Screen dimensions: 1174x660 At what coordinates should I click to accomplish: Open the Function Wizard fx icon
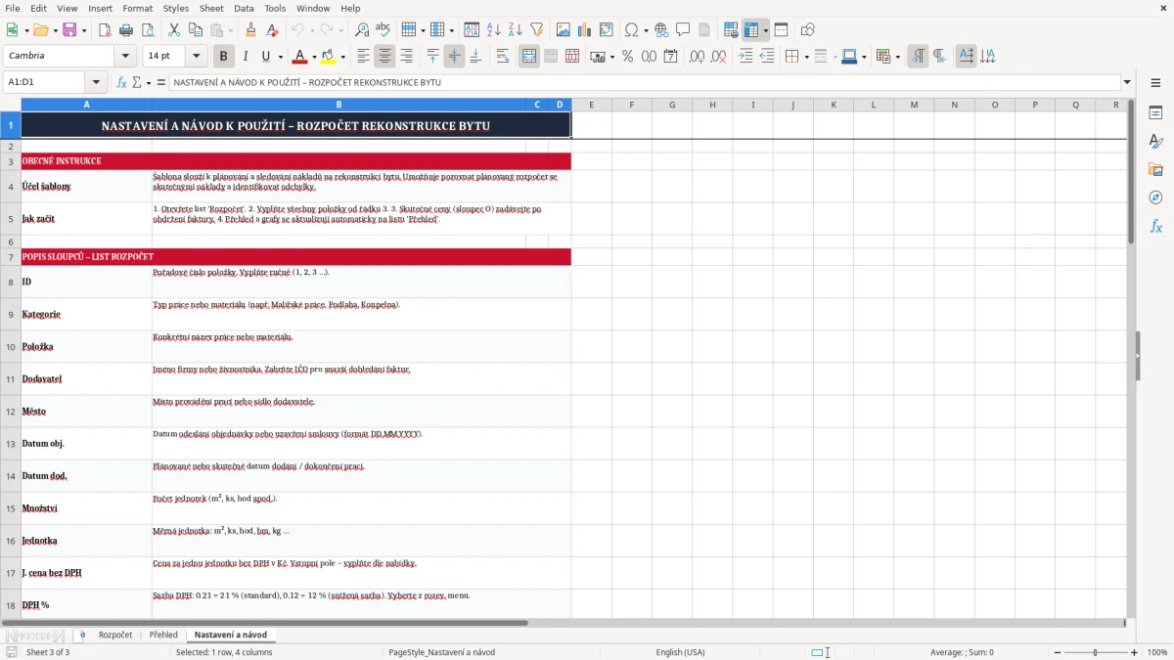122,82
